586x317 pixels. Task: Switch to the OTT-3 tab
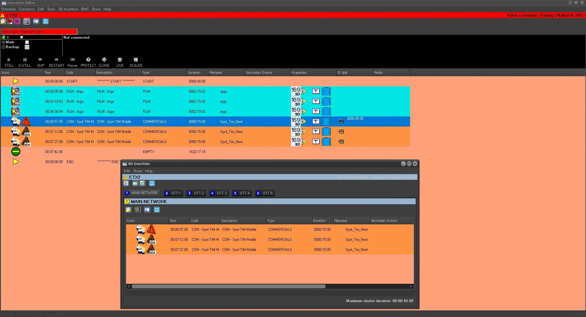tap(219, 193)
